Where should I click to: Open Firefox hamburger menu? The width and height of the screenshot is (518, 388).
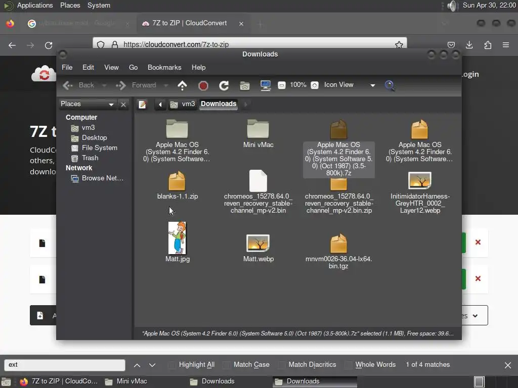tap(506, 45)
